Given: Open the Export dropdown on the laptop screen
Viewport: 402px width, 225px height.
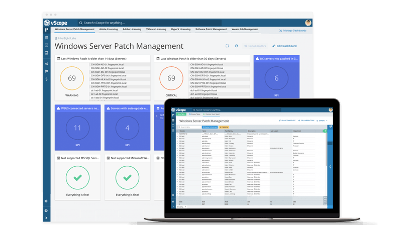Looking at the screenshot, I should (322, 121).
